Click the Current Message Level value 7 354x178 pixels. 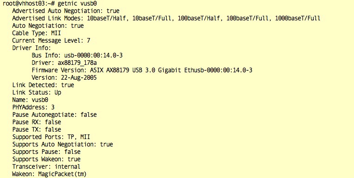coord(88,41)
